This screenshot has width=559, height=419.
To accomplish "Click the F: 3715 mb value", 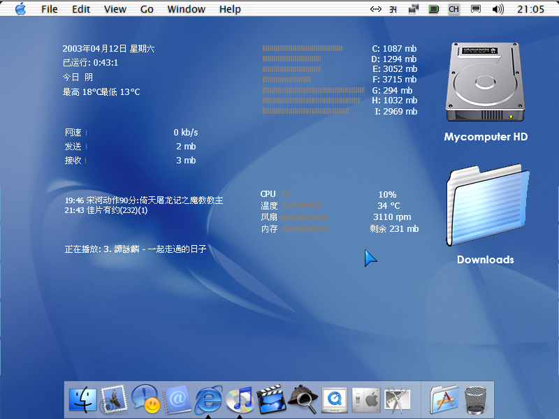I will [x=395, y=79].
